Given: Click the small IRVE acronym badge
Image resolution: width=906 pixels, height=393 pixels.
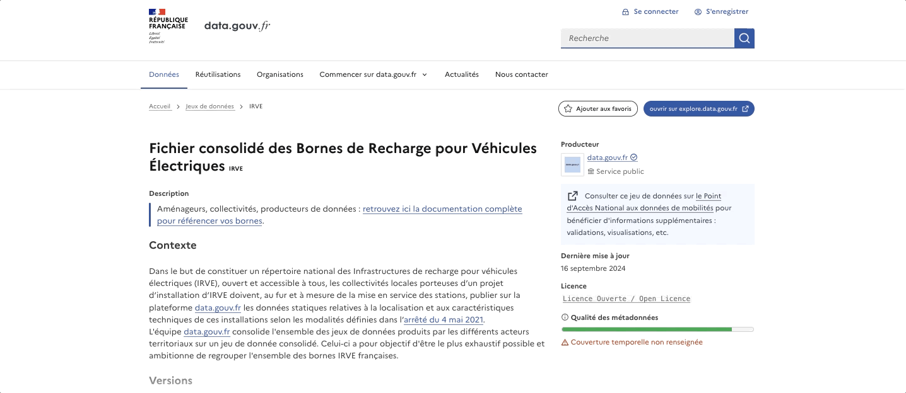Looking at the screenshot, I should [x=236, y=169].
